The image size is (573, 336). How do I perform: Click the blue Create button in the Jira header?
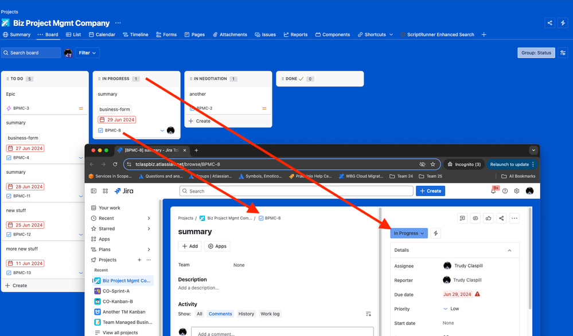point(431,191)
